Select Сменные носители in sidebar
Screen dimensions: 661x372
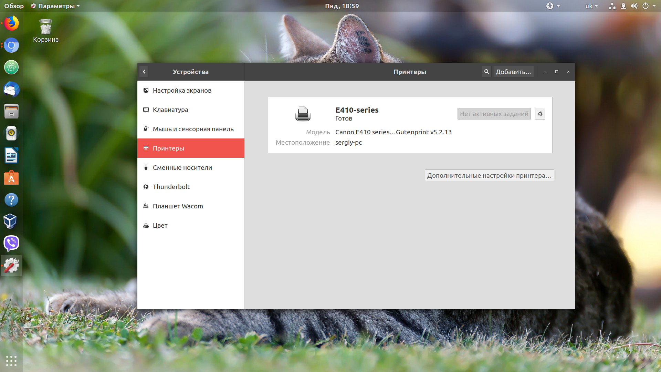[191, 167]
